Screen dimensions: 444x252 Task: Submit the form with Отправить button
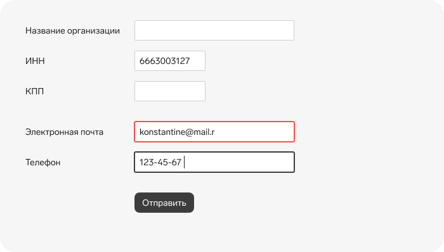point(164,203)
